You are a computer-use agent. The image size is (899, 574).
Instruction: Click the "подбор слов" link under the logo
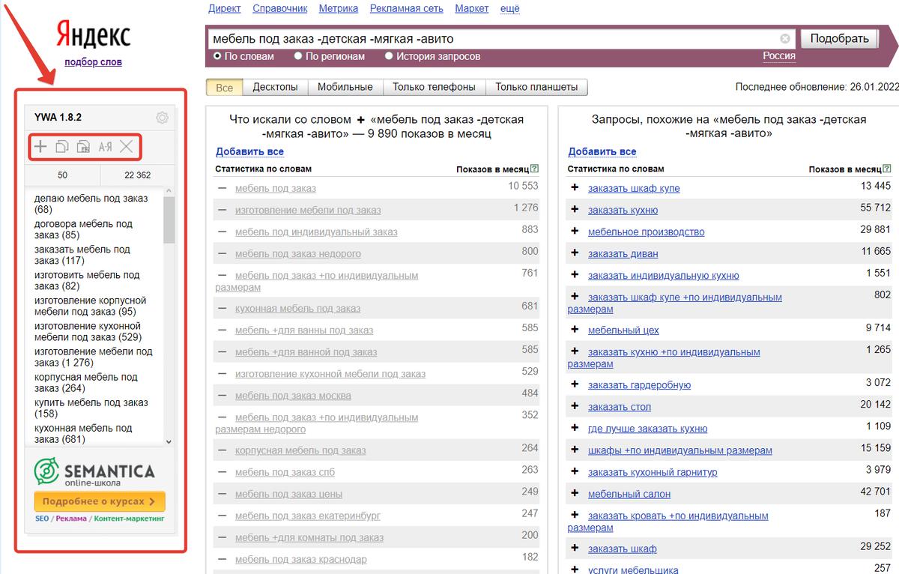[93, 62]
